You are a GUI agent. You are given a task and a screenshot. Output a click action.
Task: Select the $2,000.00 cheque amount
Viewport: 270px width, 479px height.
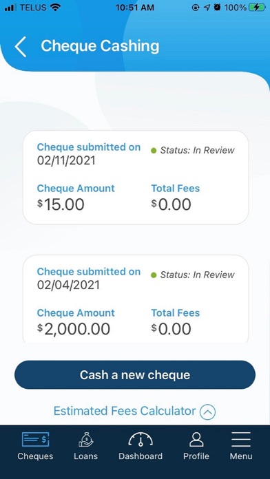click(74, 329)
